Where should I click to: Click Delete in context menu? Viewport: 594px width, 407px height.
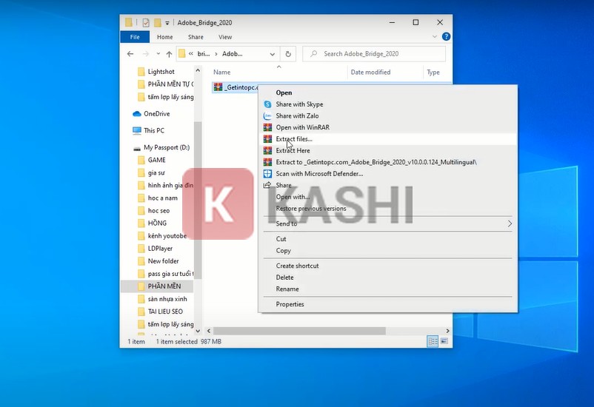[x=388, y=277]
